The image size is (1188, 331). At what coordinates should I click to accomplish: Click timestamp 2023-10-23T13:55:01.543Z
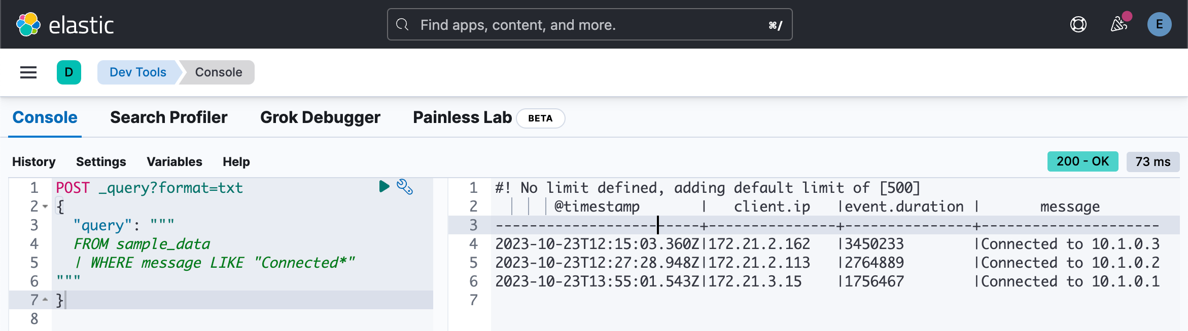pos(598,281)
